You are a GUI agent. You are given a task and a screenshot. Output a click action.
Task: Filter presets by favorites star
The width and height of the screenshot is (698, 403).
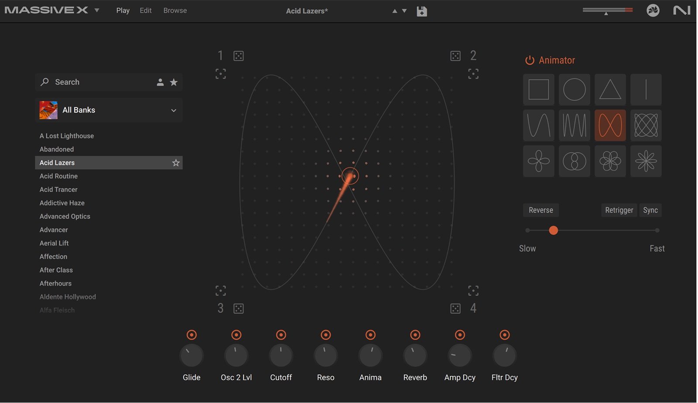coord(174,82)
